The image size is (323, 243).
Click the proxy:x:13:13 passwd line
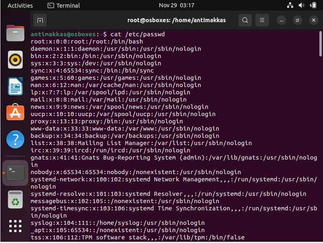pos(107,121)
